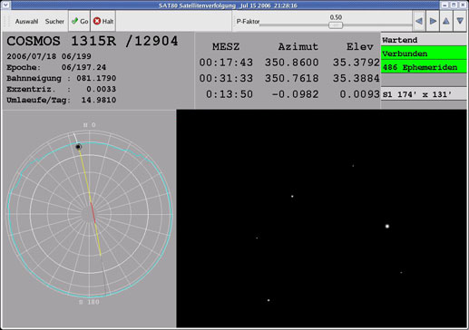
Task: Click the left arrow nudge icon
Action: coord(419,21)
